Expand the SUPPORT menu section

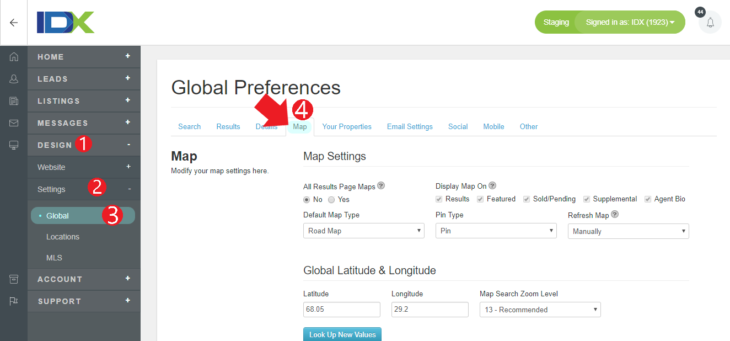84,301
